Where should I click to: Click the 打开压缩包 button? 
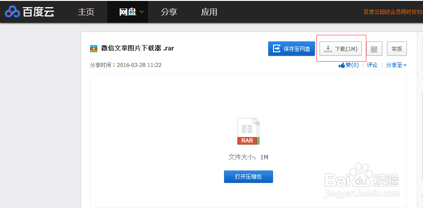pyautogui.click(x=249, y=177)
